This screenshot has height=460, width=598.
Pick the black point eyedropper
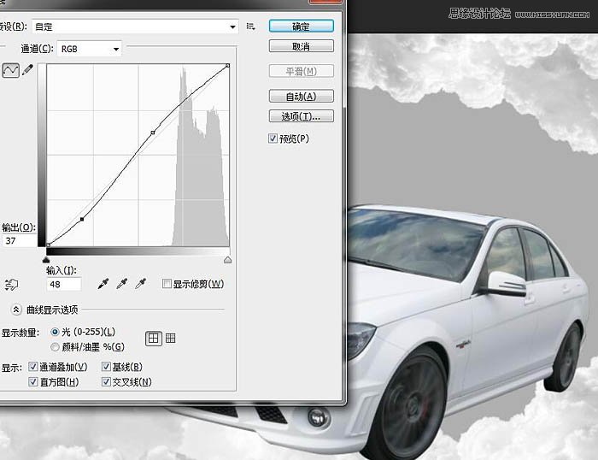pos(104,283)
